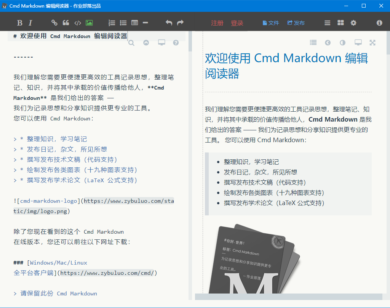This screenshot has height=308, width=390.
Task: Click editor line 整理知识，学习笔记
Action: pyautogui.click(x=50, y=139)
